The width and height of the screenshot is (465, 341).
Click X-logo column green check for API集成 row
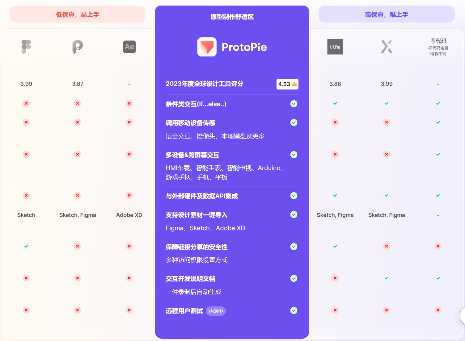click(387, 195)
